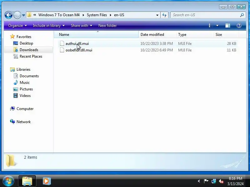This screenshot has height=187, width=250.
Task: Click Recent Places icon in sidebar
Action: coord(16,56)
